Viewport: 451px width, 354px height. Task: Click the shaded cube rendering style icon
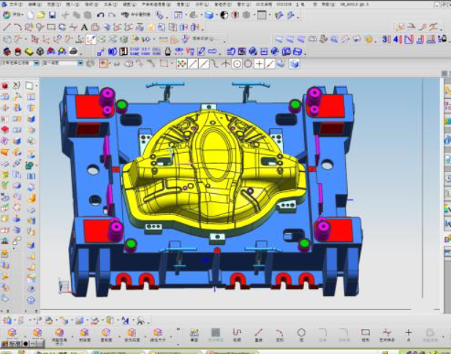pyautogui.click(x=209, y=15)
